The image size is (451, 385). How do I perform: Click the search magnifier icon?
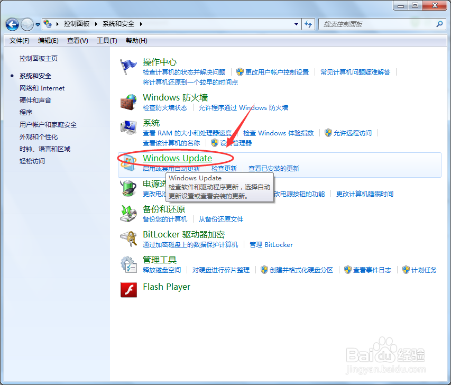439,24
